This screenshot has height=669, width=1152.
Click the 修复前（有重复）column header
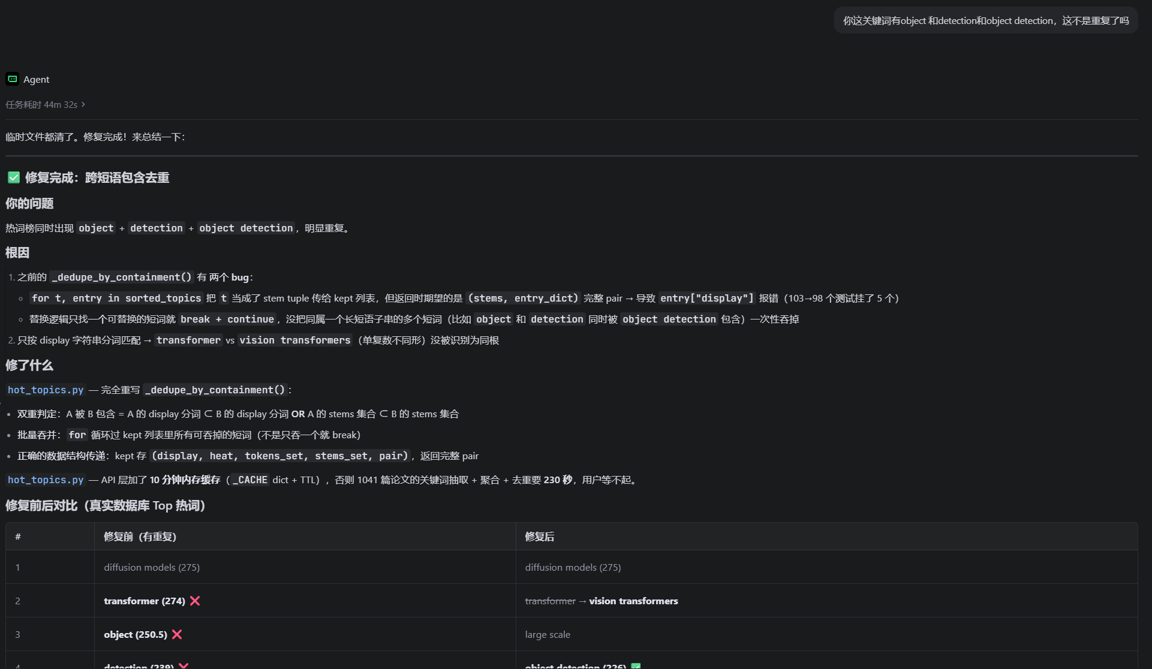(x=140, y=537)
